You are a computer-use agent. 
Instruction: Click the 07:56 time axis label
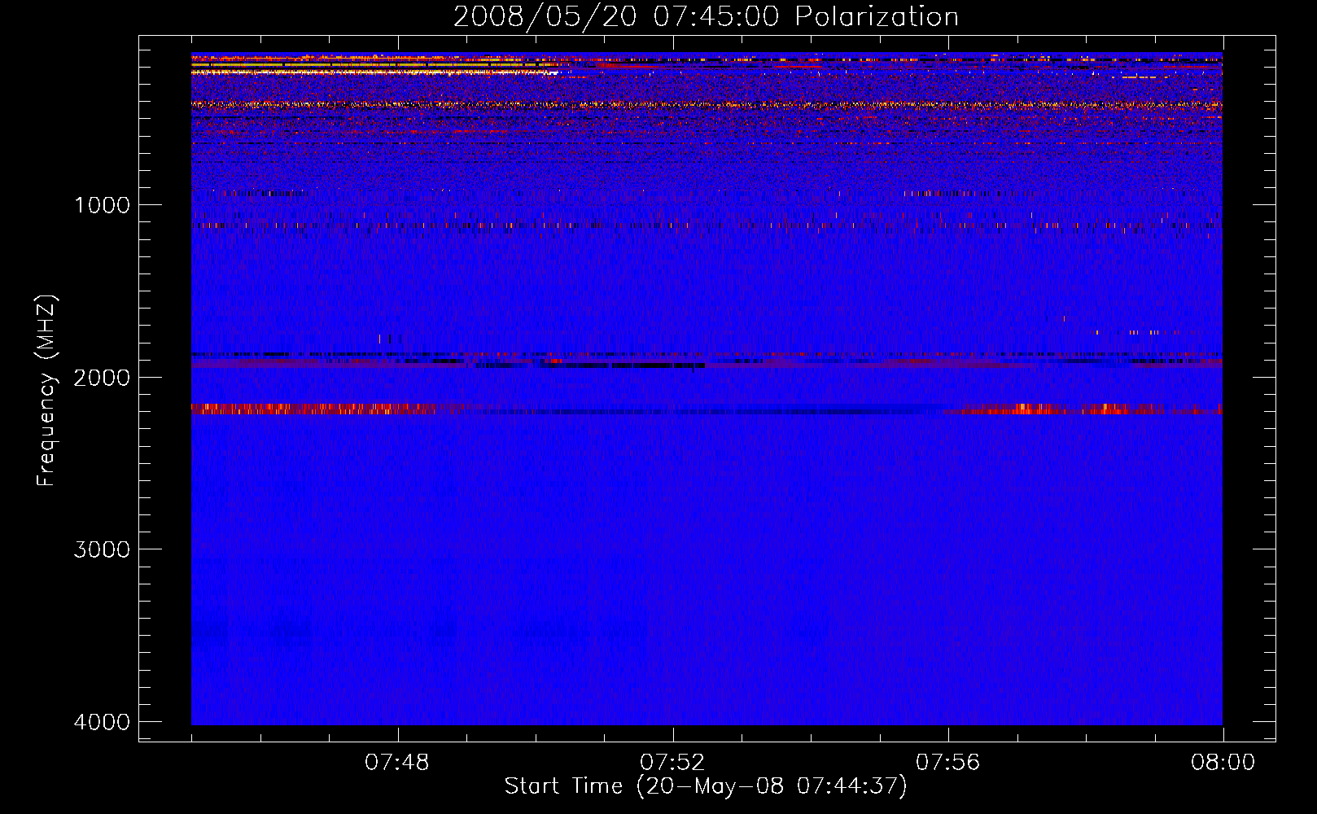coord(947,763)
